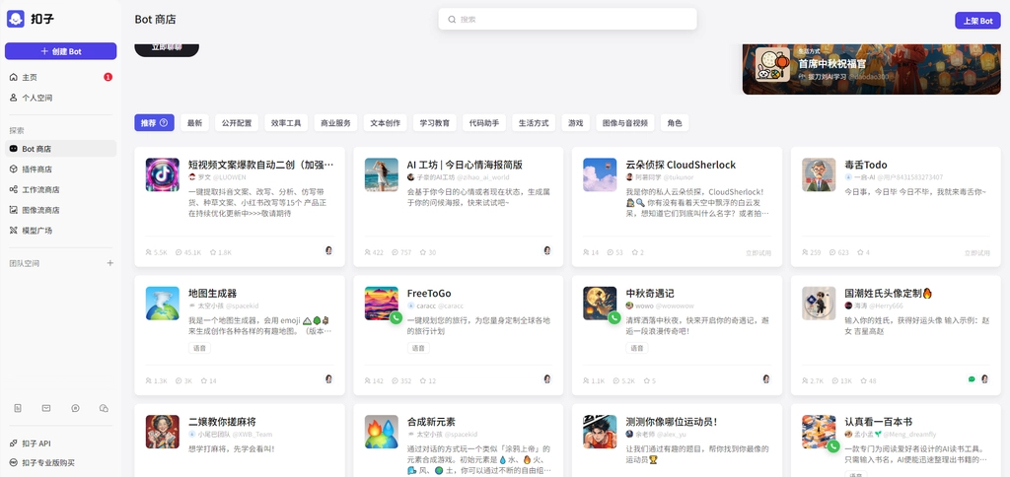The width and height of the screenshot is (1010, 477).
Task: Click the 1.8K star count on first card
Action: coord(220,253)
